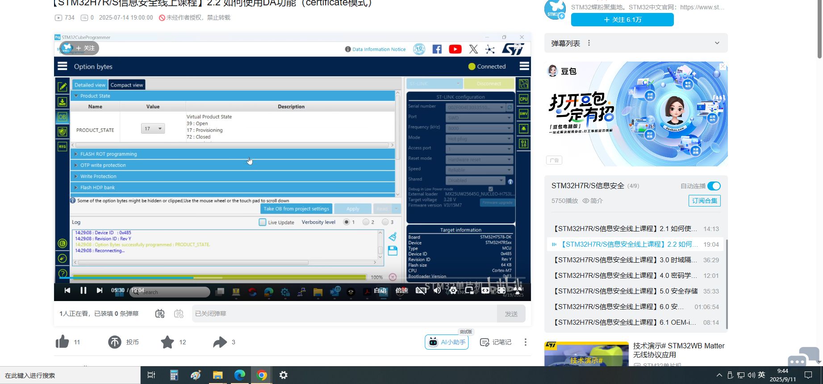
Task: Open danmaku settings icon beside the input
Action: click(179, 314)
